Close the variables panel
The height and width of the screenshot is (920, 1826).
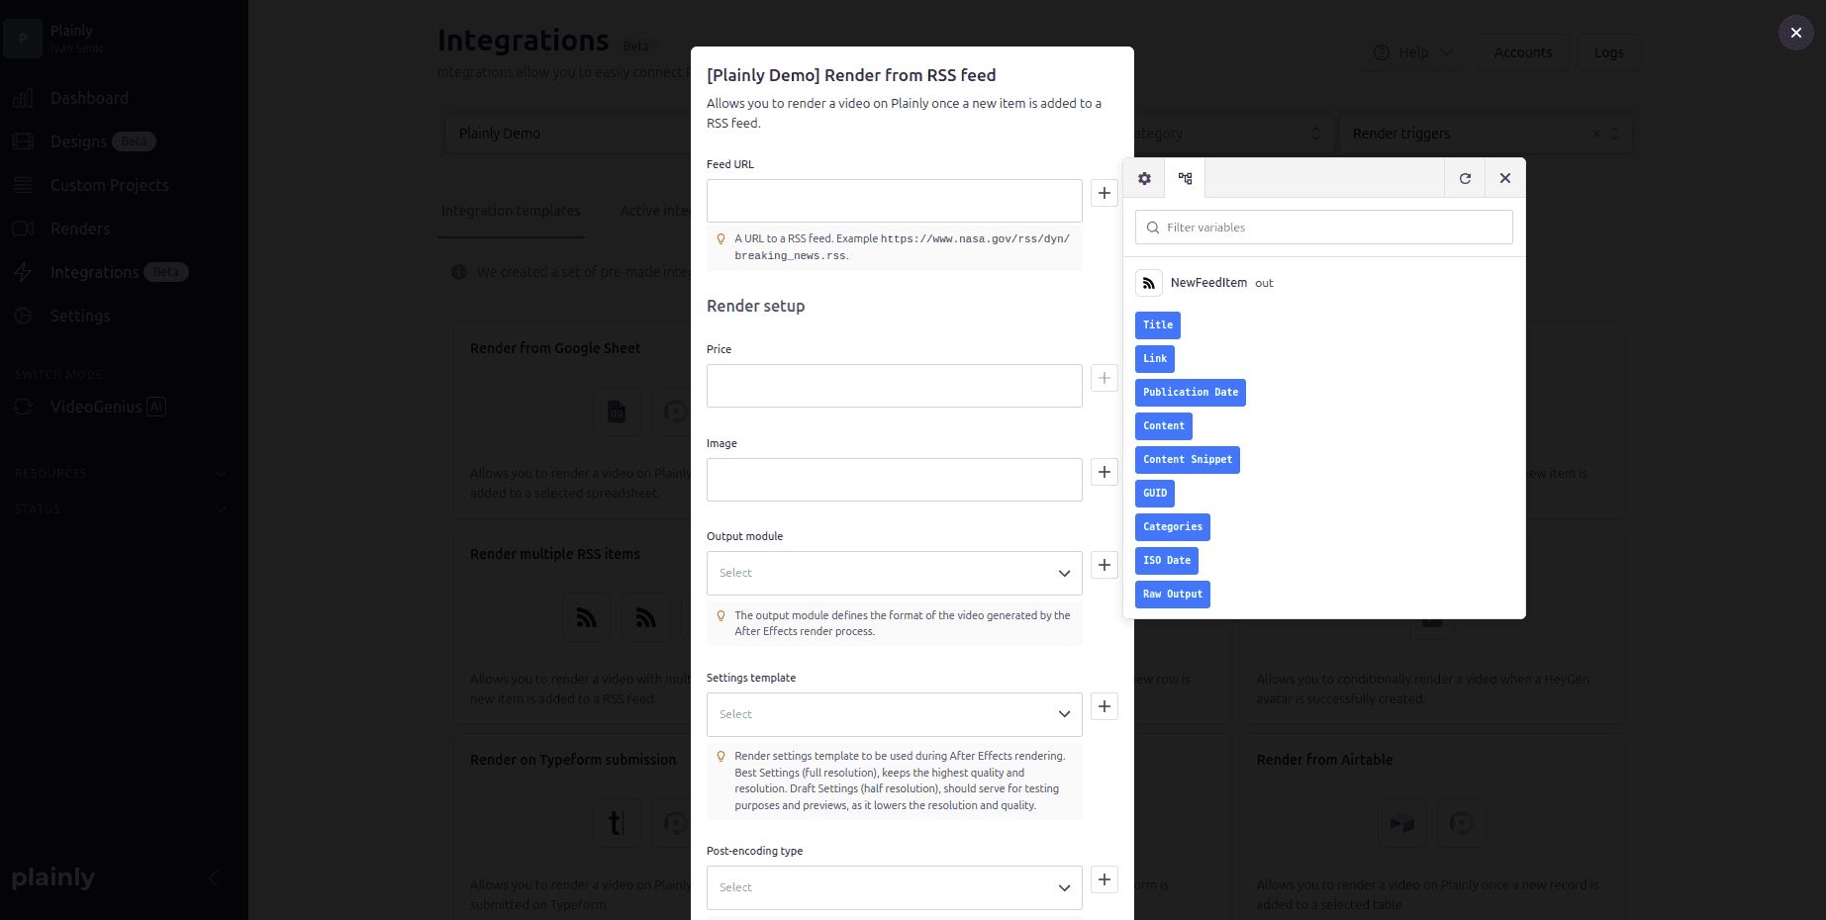(1505, 179)
